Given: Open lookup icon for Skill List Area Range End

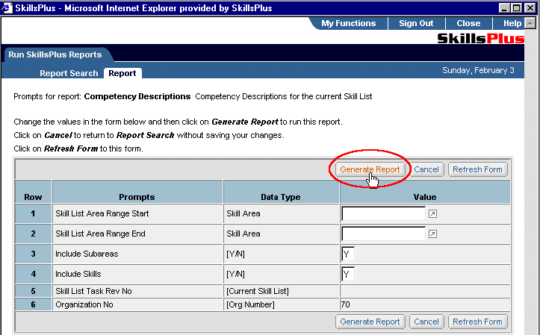Looking at the screenshot, I should pos(432,234).
